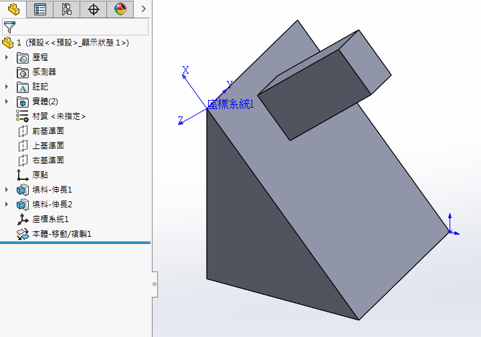The image size is (481, 337).
Task: Select the 前基準面 front plane
Action: 48,131
